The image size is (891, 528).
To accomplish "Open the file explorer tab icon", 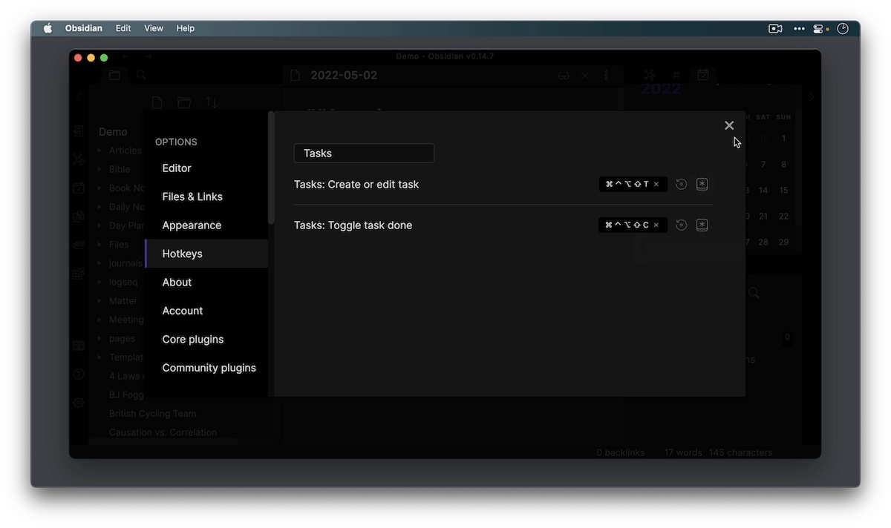I will (x=114, y=75).
